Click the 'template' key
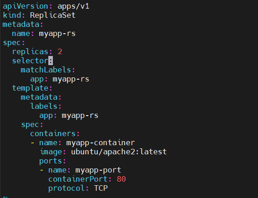The height and width of the screenshot is (198, 258). (x=30, y=88)
